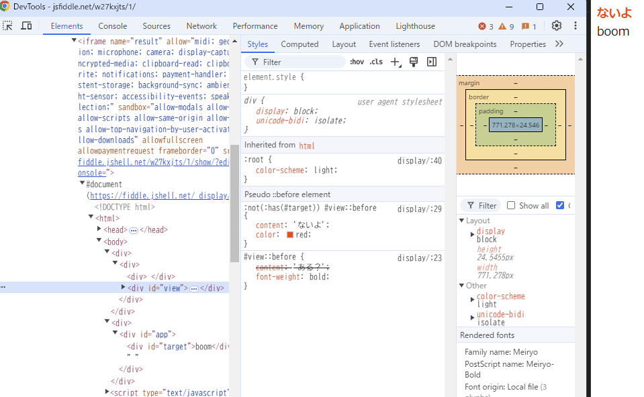
Task: Expand the computed color-scheme property
Action: [x=472, y=300]
